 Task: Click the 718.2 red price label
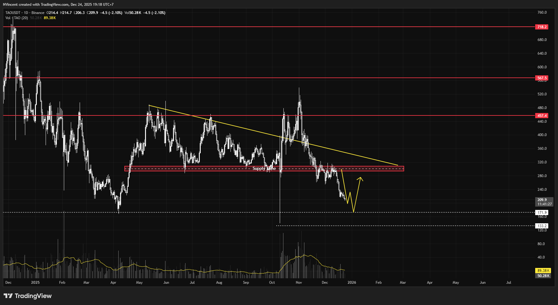point(542,27)
